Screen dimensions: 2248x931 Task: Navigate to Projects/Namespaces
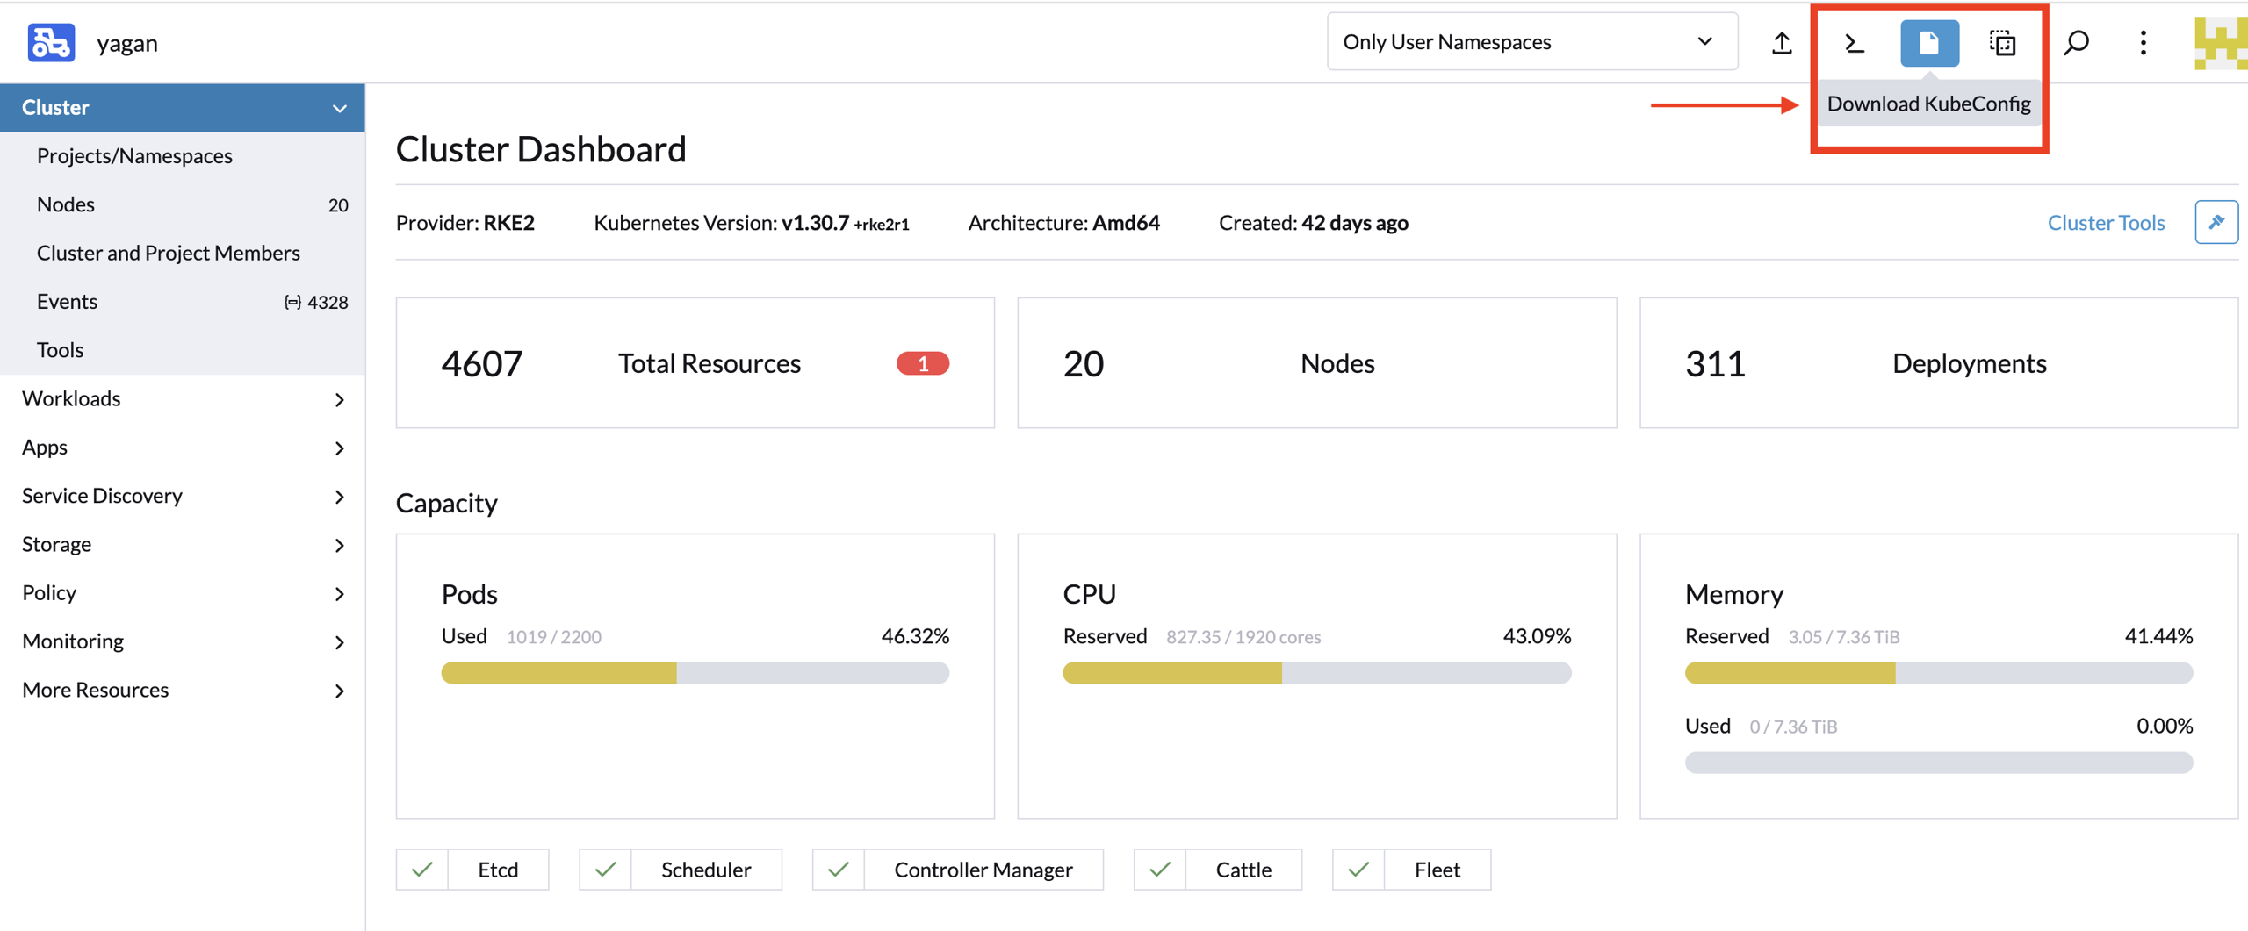tap(134, 155)
